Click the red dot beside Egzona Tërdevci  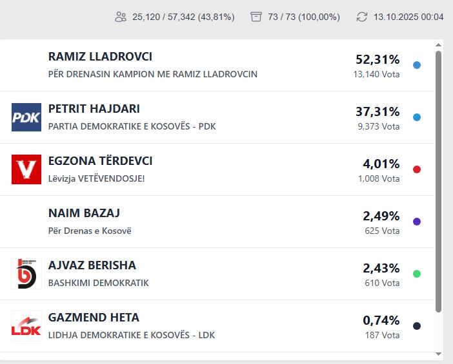pos(417,169)
